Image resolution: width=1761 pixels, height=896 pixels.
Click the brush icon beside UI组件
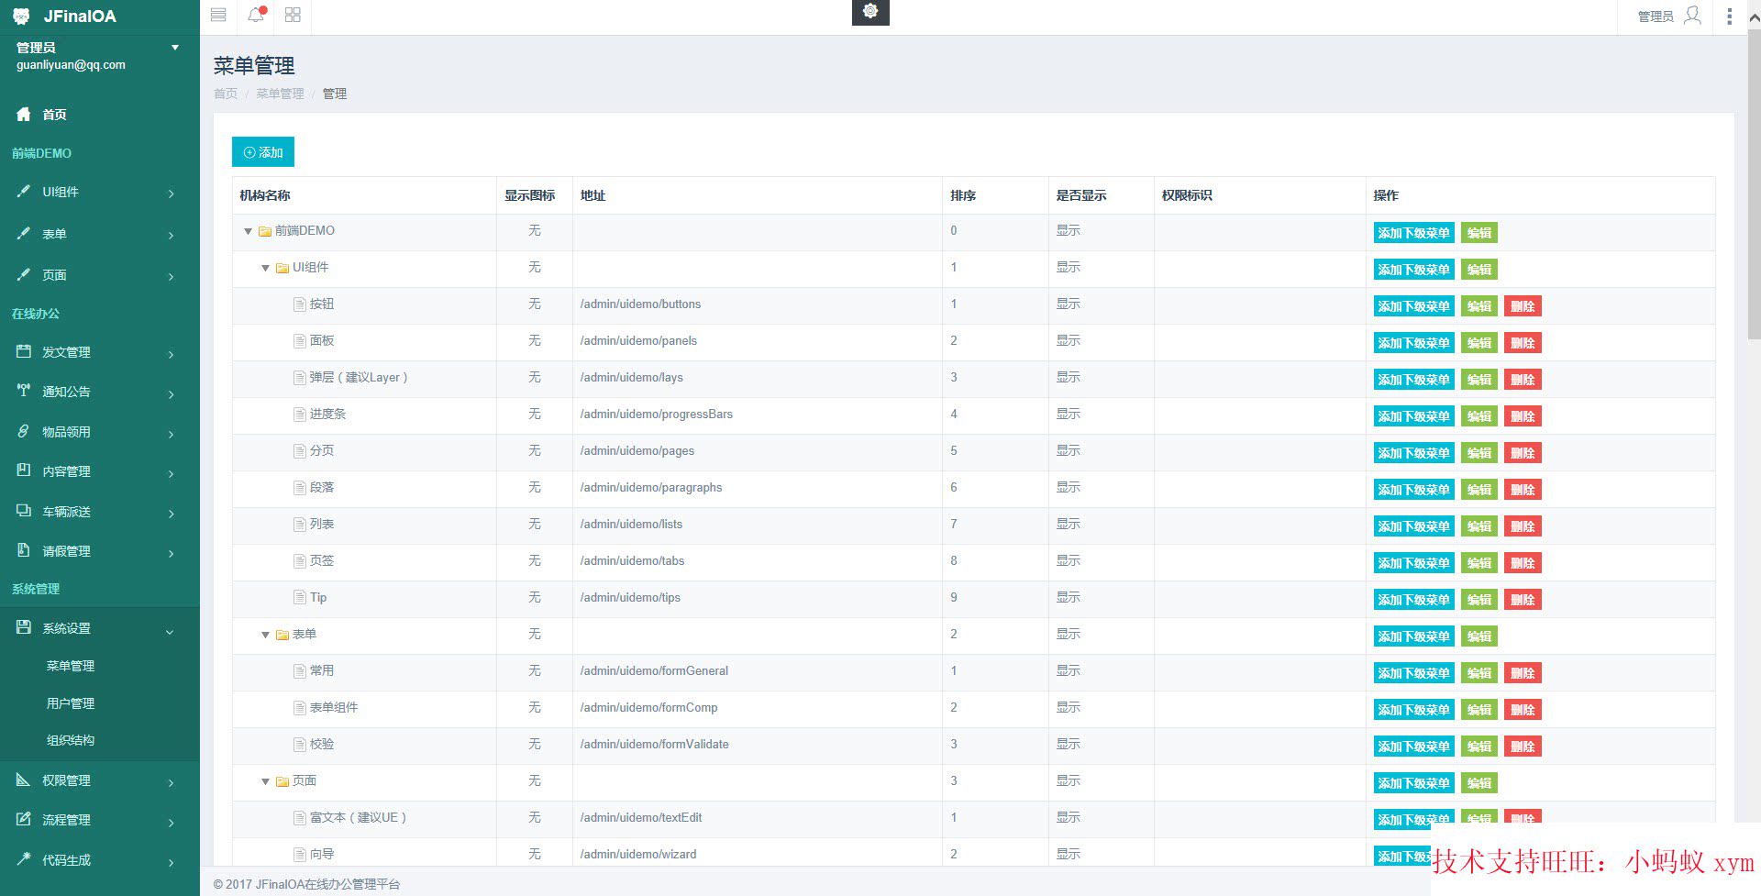click(x=24, y=192)
